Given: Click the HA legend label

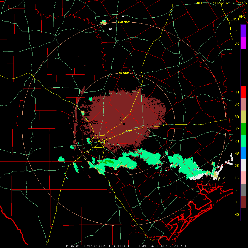Looking at the screenshot, I should [236, 92].
